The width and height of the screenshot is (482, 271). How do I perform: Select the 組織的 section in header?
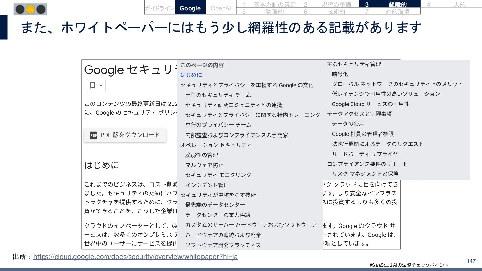(x=398, y=4)
